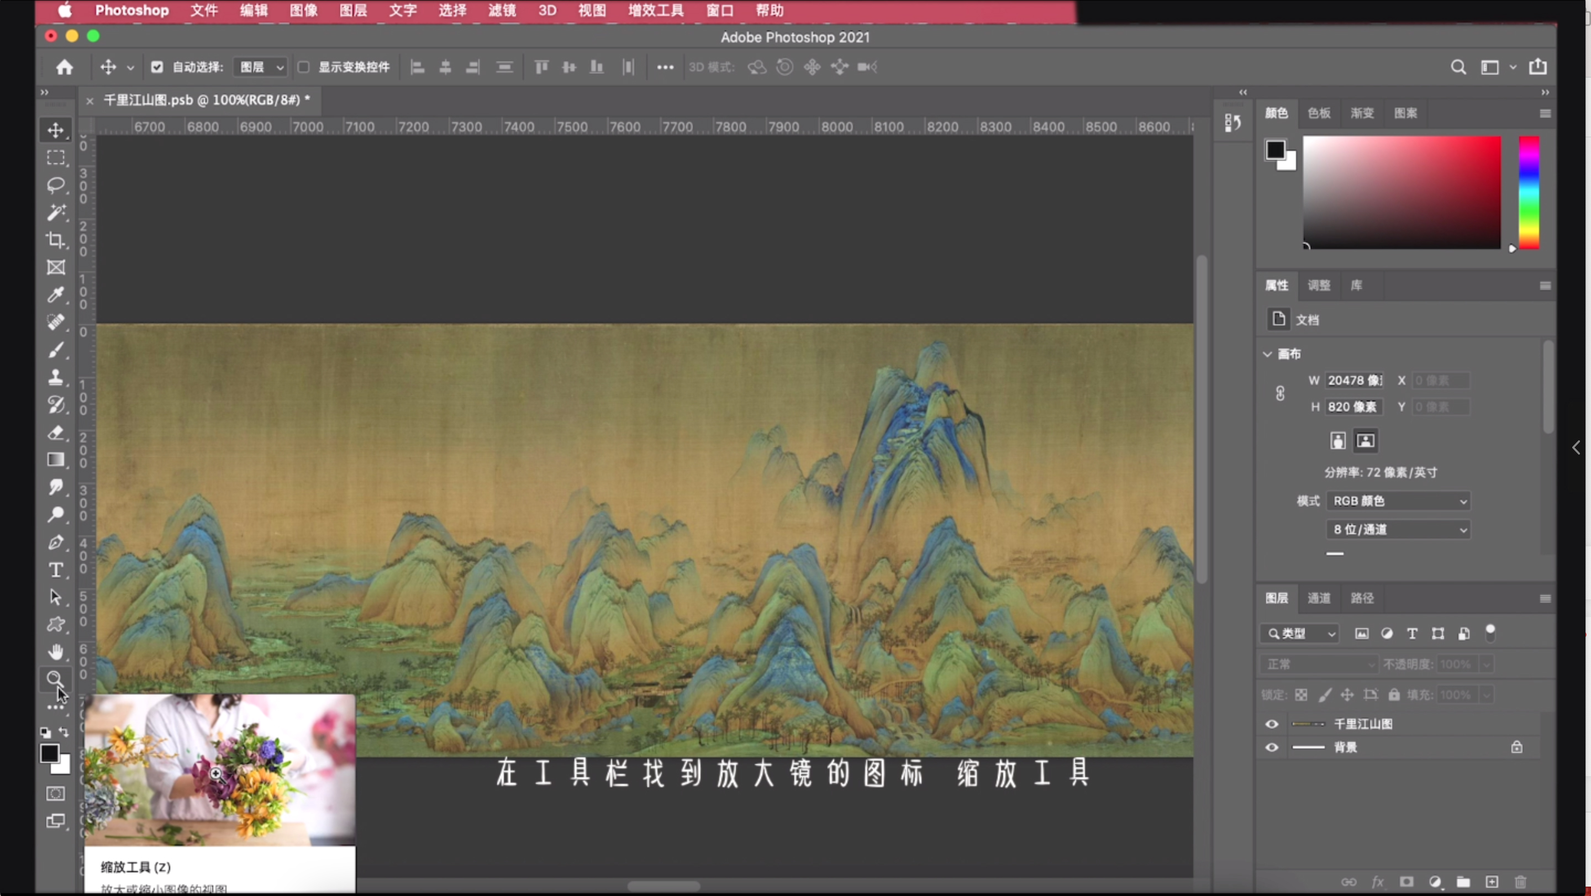Click the foreground color swatch in Color panel
1591x896 pixels.
coord(1275,150)
